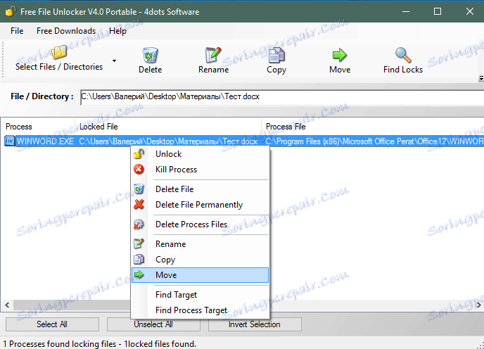Choose highlighted Move context menu entry
The width and height of the screenshot is (484, 349).
[x=200, y=275]
